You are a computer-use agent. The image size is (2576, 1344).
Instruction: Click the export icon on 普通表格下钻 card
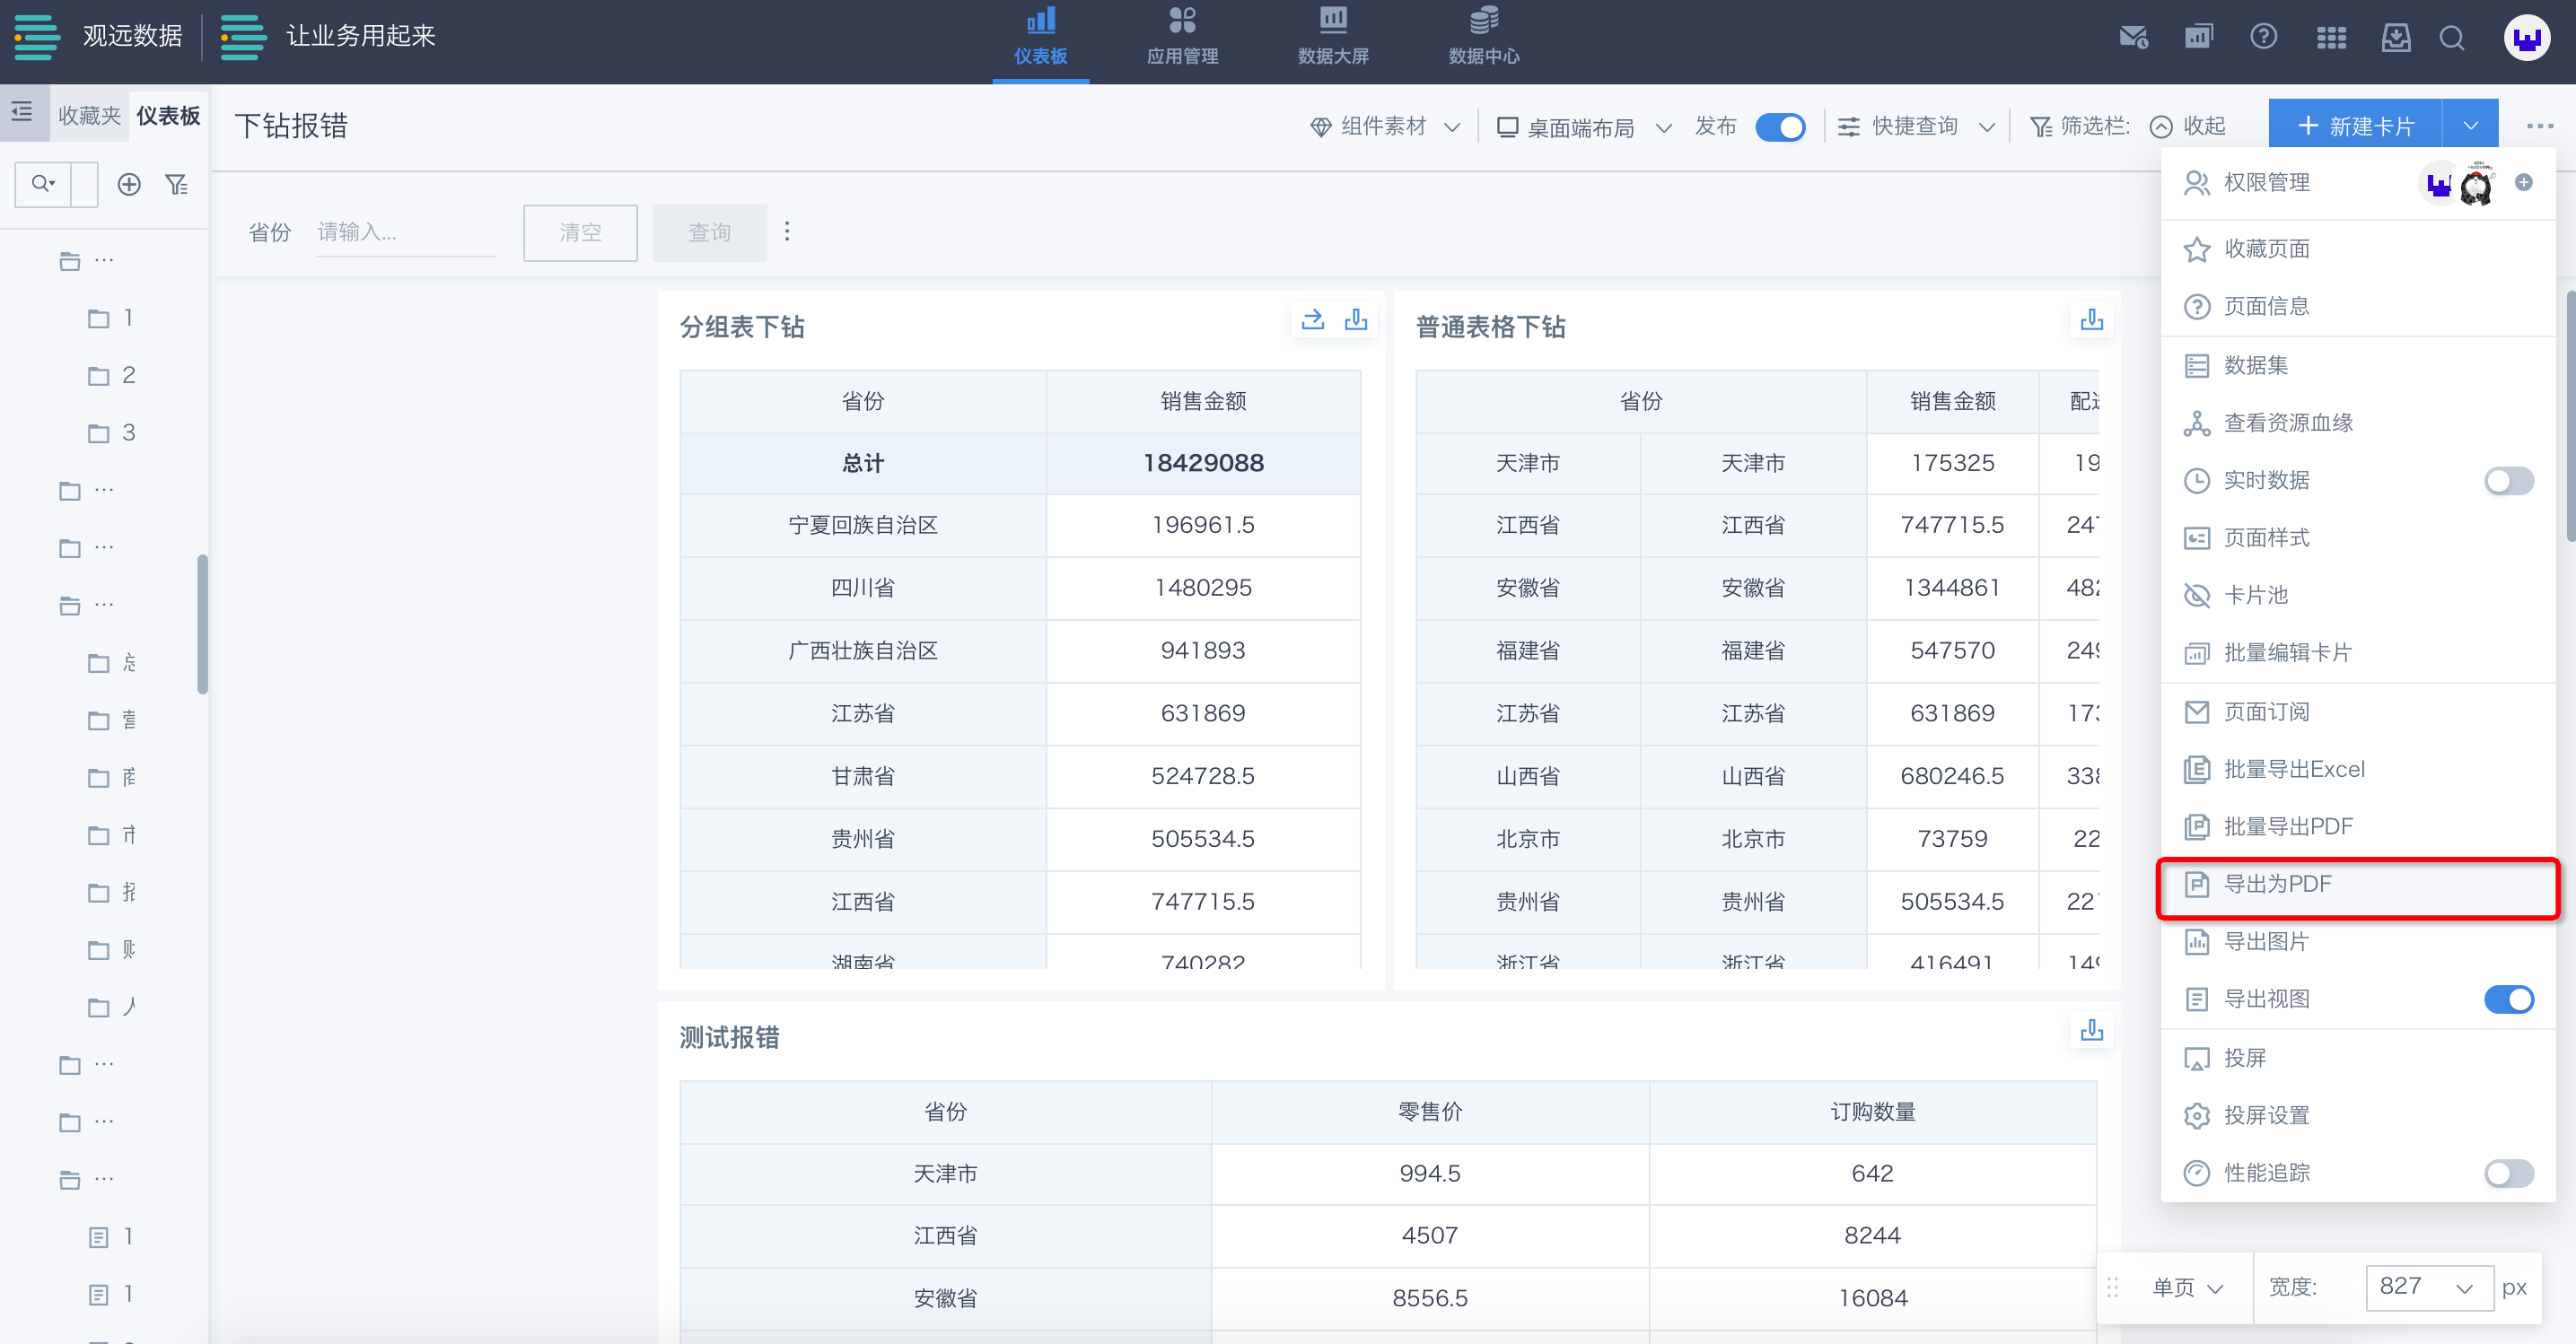pyautogui.click(x=2092, y=319)
